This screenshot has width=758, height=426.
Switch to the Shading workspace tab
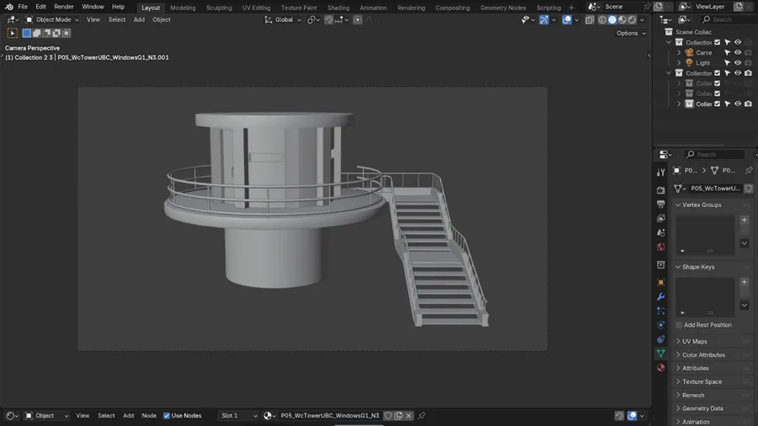pyautogui.click(x=338, y=8)
